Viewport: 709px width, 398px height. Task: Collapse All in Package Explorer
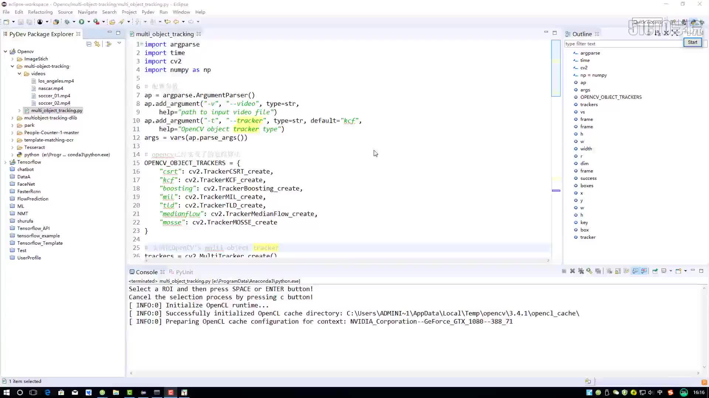(89, 44)
